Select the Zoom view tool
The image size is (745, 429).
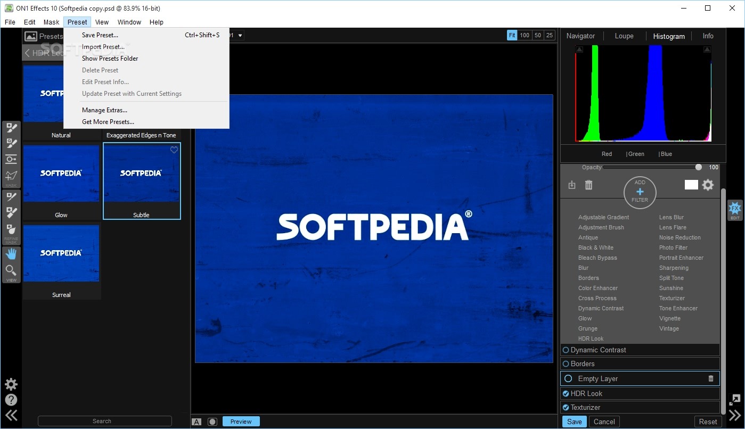(11, 270)
